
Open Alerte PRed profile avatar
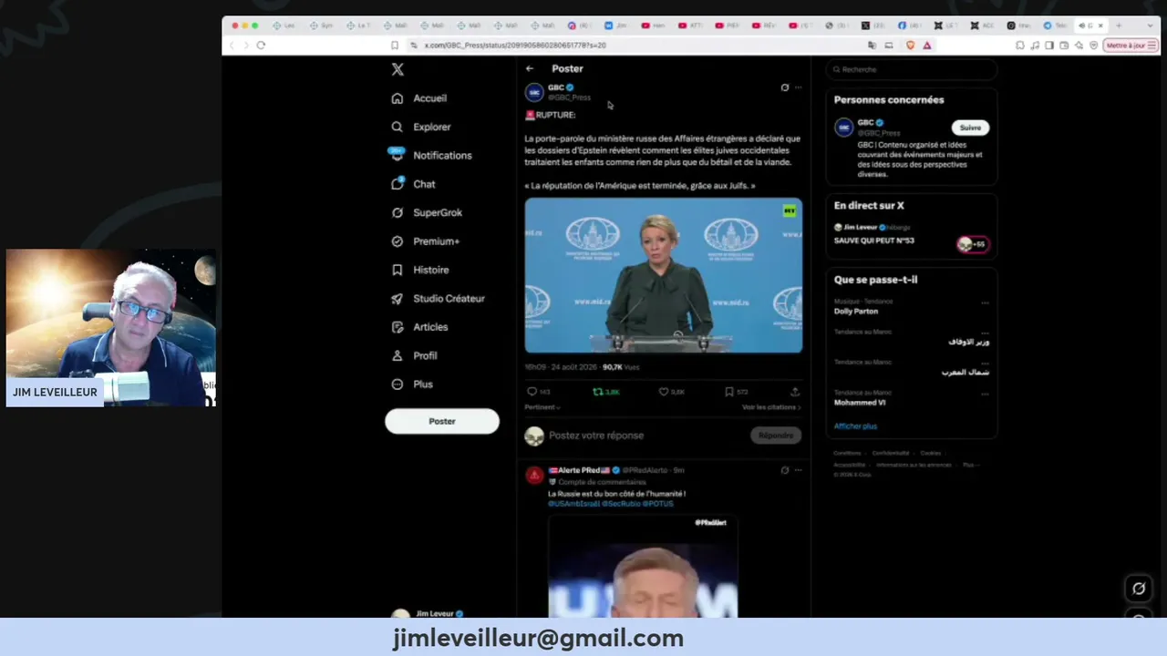[x=534, y=476]
